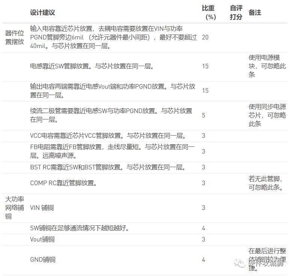
Task: Select the GND铺铜 row text
Action: coord(43,259)
